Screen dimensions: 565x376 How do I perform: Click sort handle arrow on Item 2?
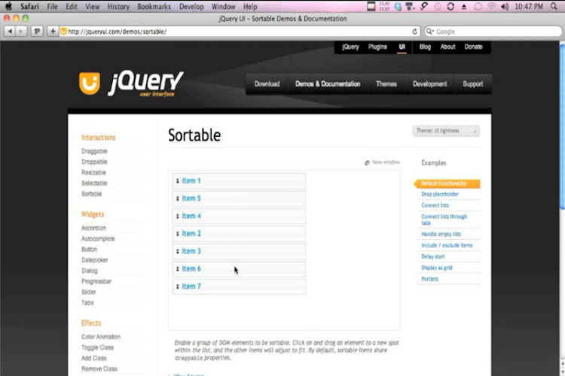point(178,234)
